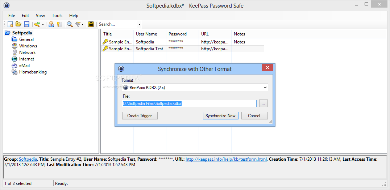The width and height of the screenshot is (390, 190).
Task: Open a database with the folder toolbar icon
Action: 18,24
